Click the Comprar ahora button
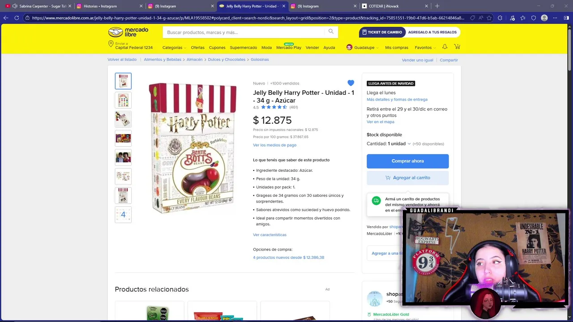The height and width of the screenshot is (322, 573). click(x=407, y=161)
